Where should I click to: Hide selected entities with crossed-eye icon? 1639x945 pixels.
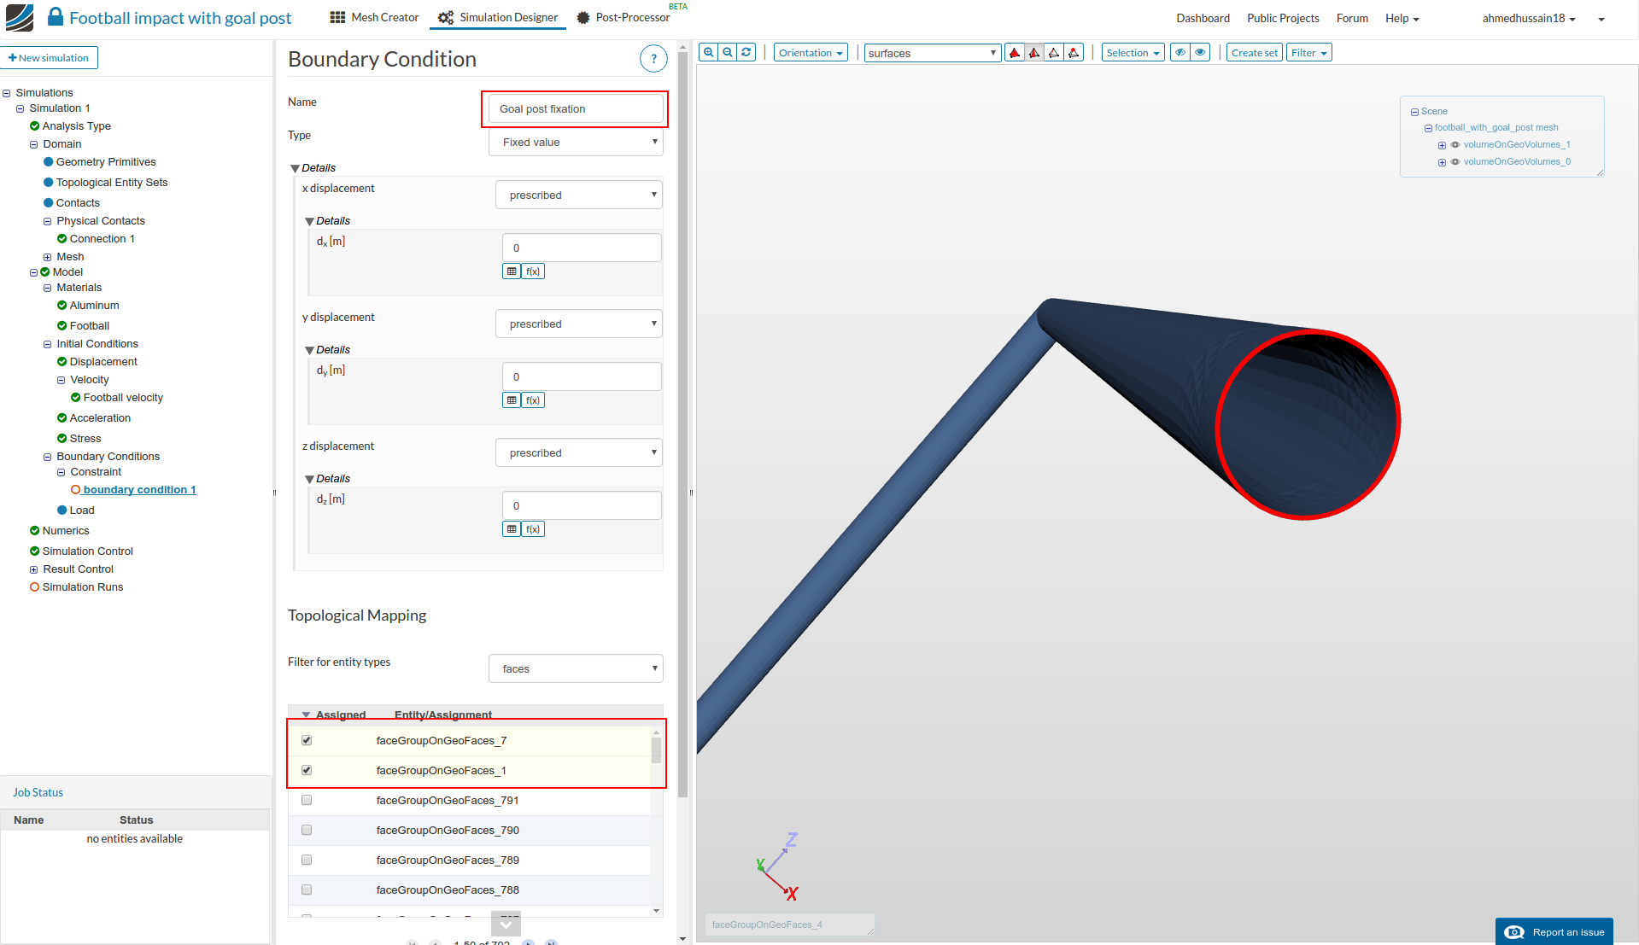pos(1180,53)
